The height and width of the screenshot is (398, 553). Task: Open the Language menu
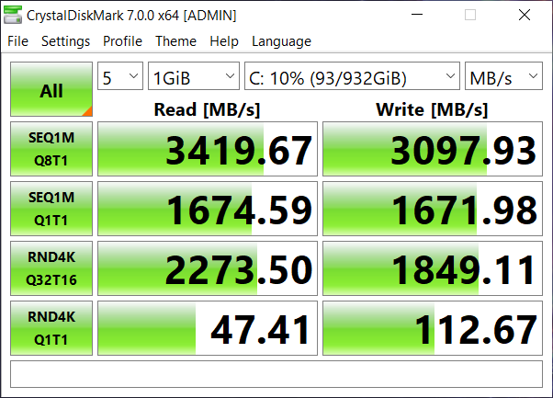(281, 41)
